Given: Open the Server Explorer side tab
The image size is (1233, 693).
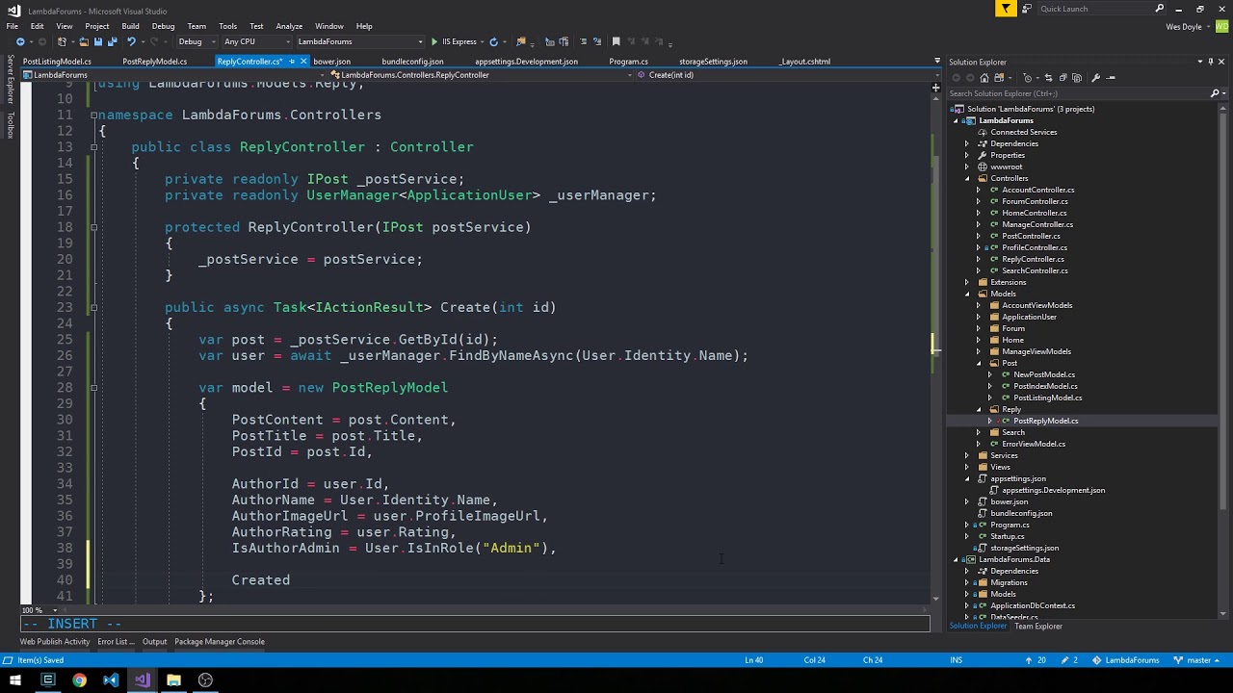Looking at the screenshot, I should click(x=11, y=80).
